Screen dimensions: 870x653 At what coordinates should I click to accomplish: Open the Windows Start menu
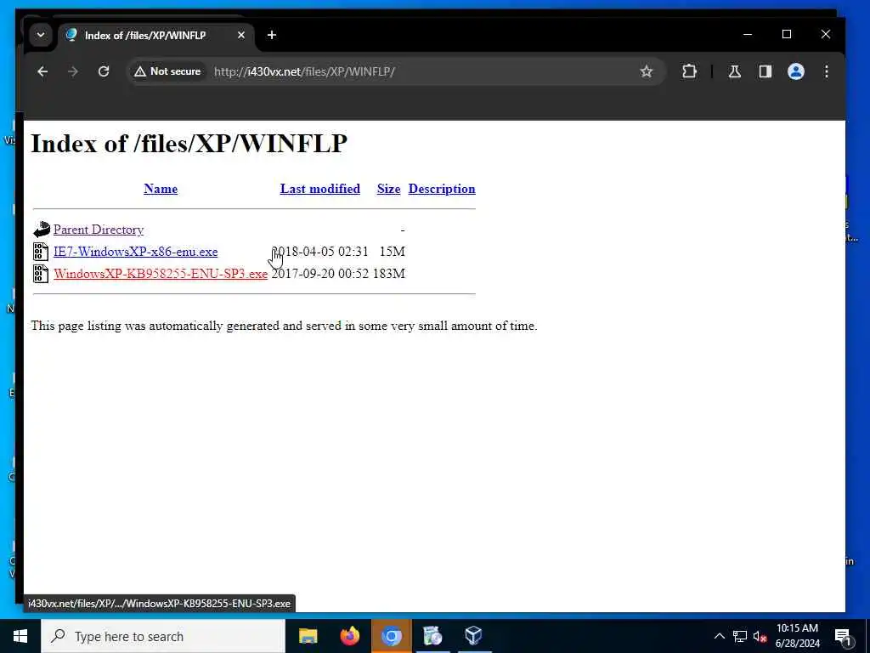click(20, 636)
